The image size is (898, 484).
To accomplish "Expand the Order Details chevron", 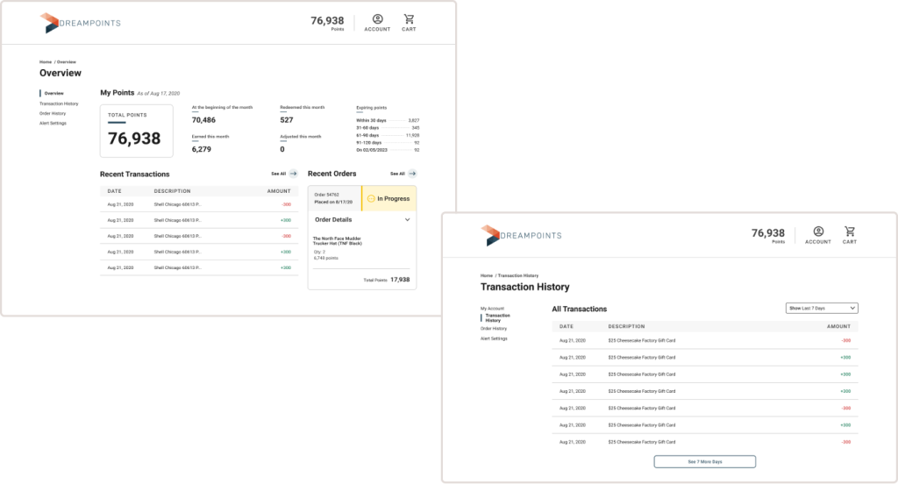I will pos(407,220).
